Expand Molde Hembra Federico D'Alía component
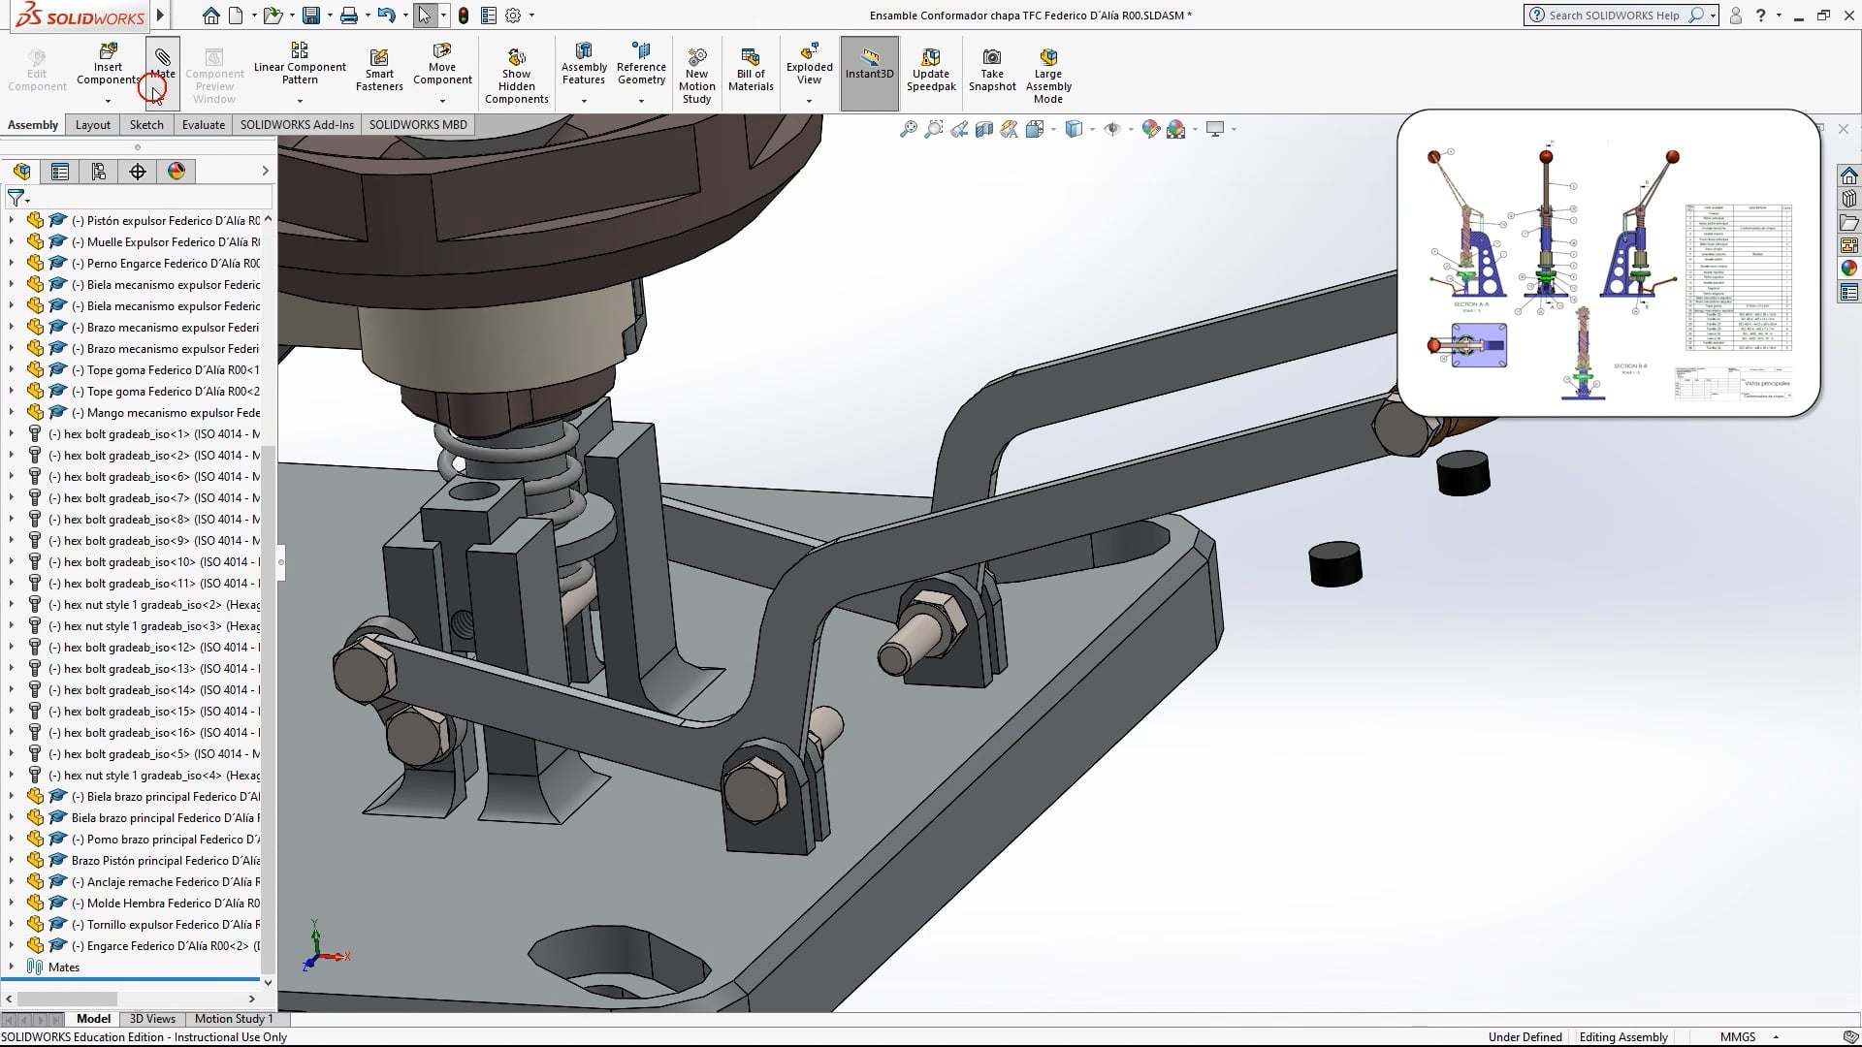Image resolution: width=1862 pixels, height=1047 pixels. [x=12, y=903]
